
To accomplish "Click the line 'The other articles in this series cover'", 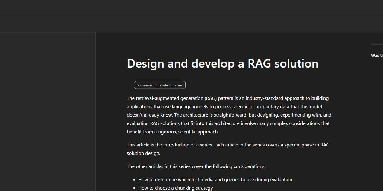I will [x=196, y=166].
